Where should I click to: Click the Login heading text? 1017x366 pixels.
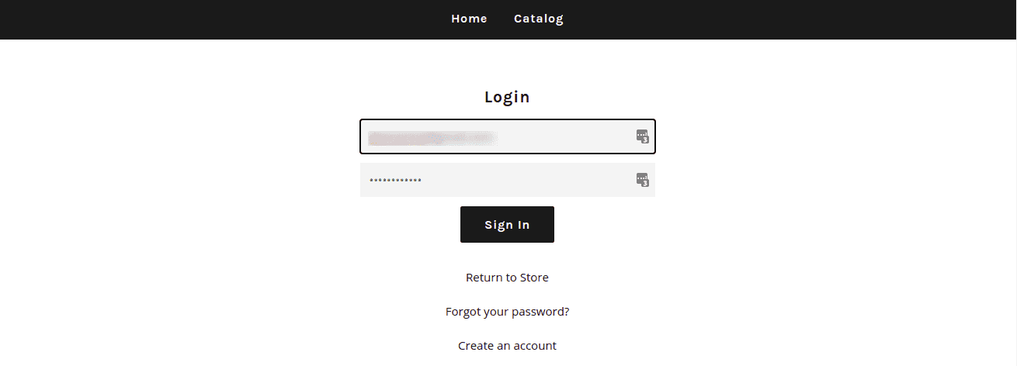point(507,97)
